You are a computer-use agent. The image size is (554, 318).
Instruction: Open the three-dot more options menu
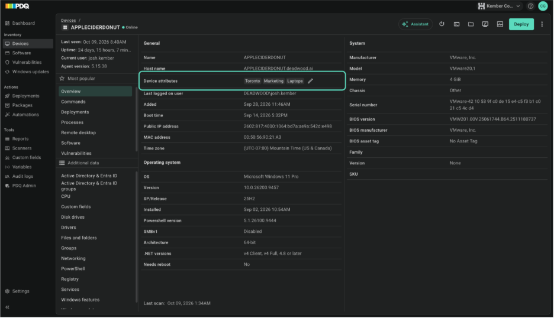[542, 24]
